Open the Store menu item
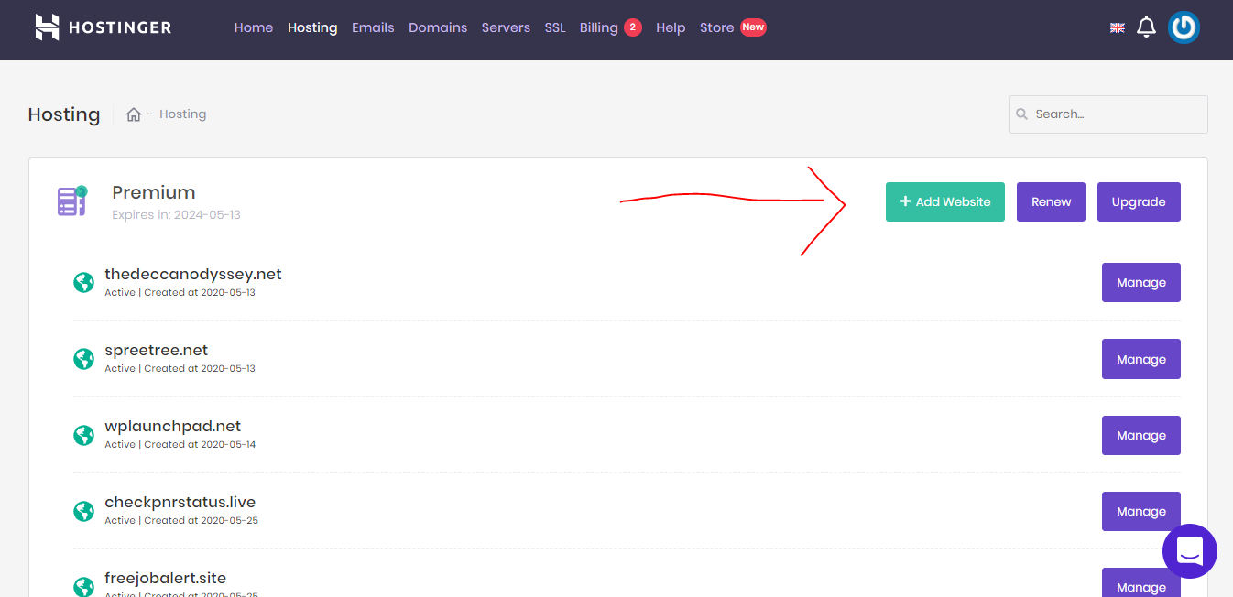1233x597 pixels. point(733,27)
